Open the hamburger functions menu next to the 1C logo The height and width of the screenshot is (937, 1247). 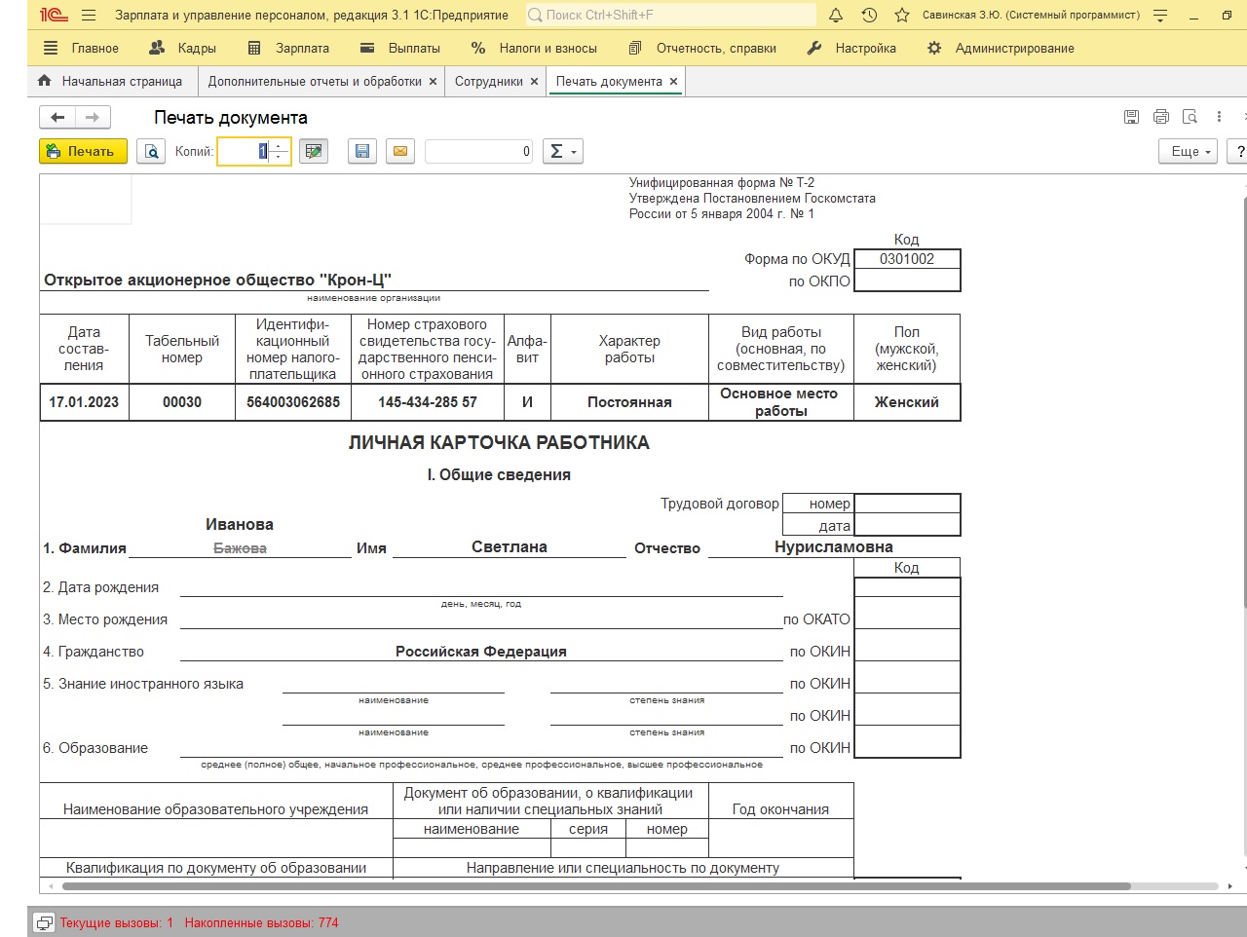[89, 15]
